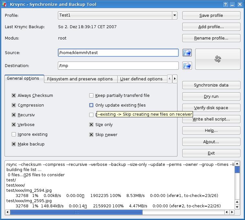Toggle the Always Checksum checkbox
Screen dimensions: 245x220
14,95
